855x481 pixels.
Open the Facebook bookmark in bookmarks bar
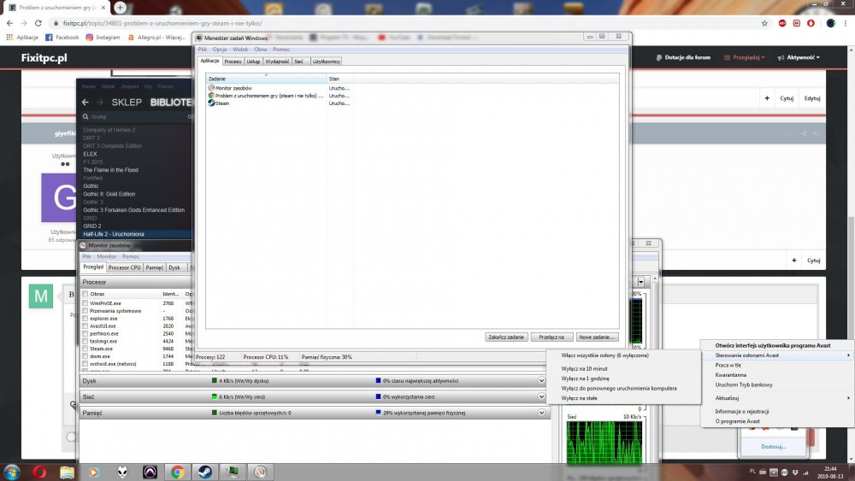click(x=62, y=38)
